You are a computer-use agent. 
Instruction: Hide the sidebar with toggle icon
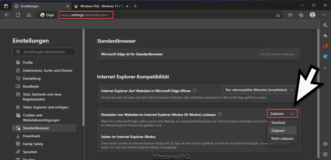pyautogui.click(x=325, y=144)
